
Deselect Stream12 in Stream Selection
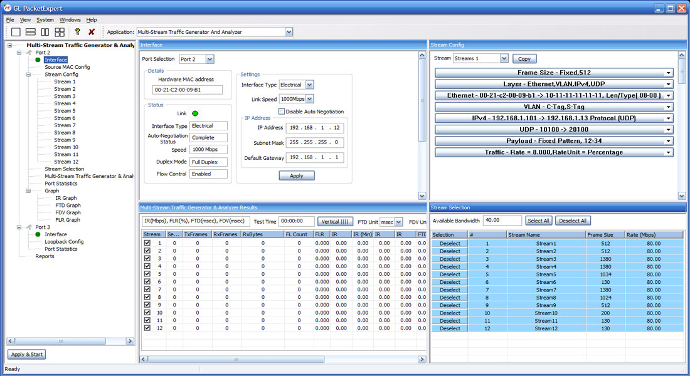[450, 328]
